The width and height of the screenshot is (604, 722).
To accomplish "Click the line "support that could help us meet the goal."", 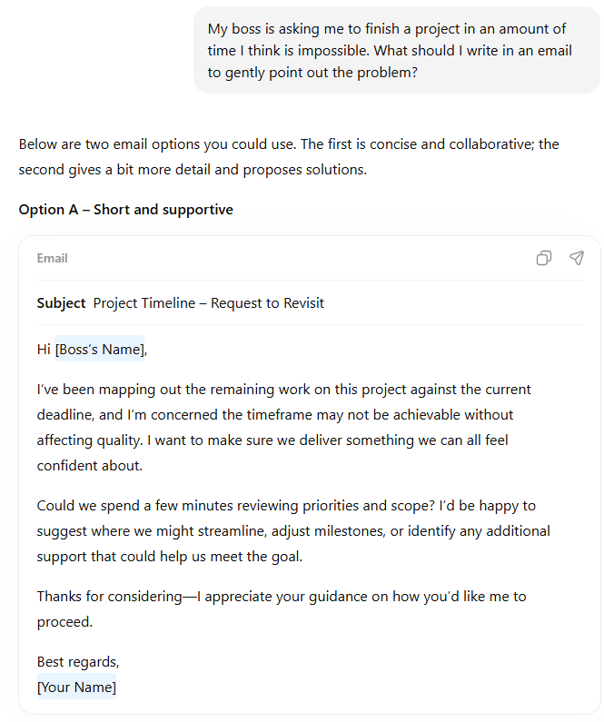I will click(x=169, y=557).
